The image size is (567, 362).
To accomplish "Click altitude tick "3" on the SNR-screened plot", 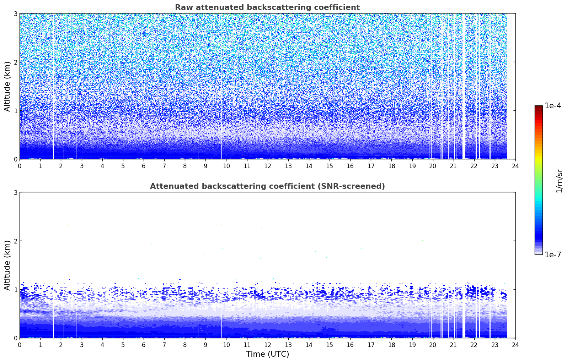I will coord(15,192).
